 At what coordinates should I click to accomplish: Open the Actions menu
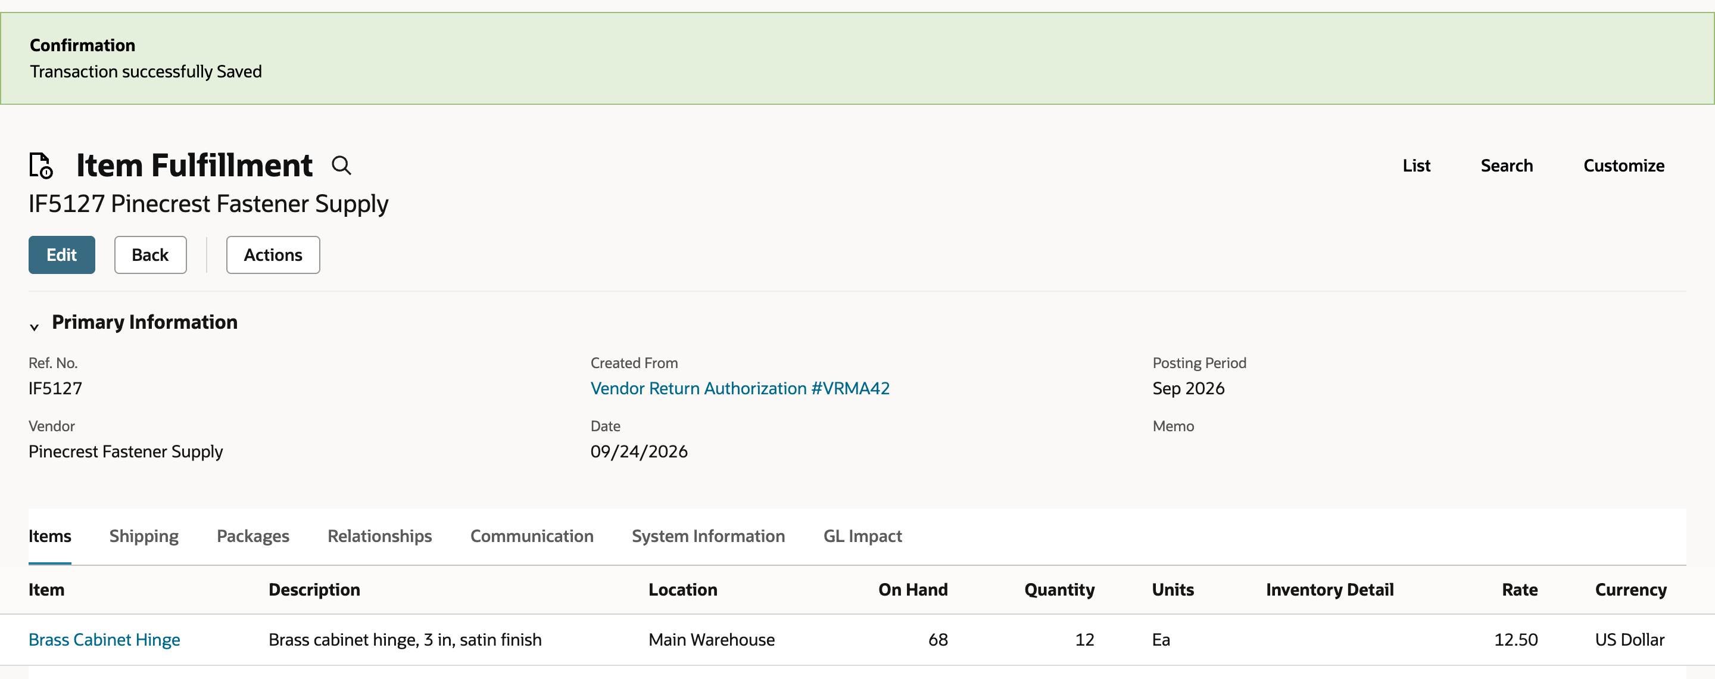click(x=273, y=255)
